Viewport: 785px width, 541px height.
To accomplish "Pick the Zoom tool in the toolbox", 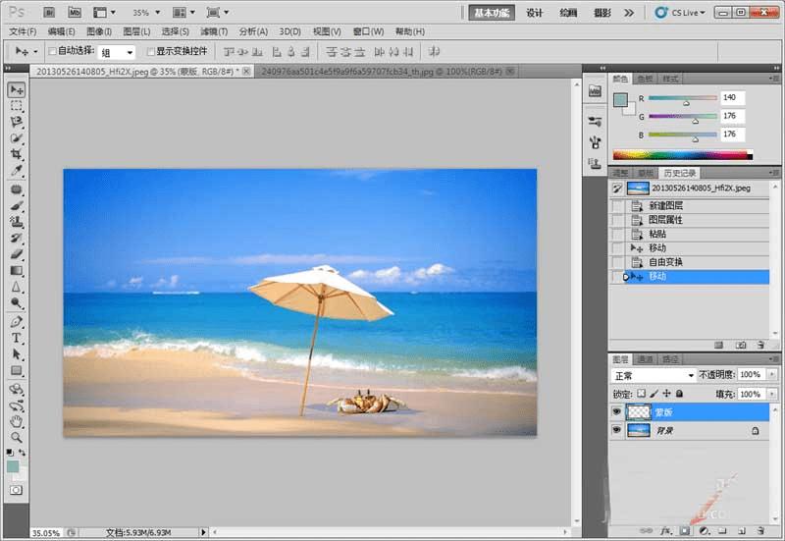I will [17, 436].
